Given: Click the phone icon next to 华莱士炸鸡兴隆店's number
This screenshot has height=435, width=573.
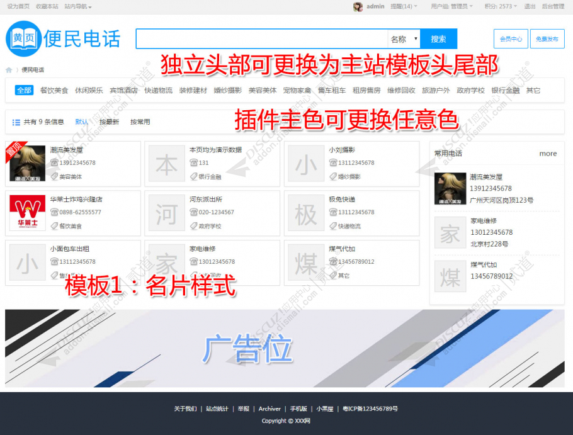Looking at the screenshot, I should pos(55,212).
